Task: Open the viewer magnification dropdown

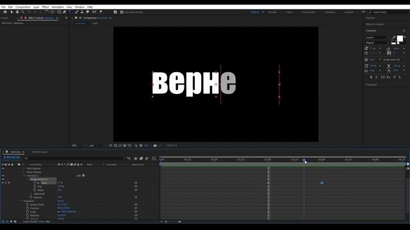Action: [x=78, y=146]
